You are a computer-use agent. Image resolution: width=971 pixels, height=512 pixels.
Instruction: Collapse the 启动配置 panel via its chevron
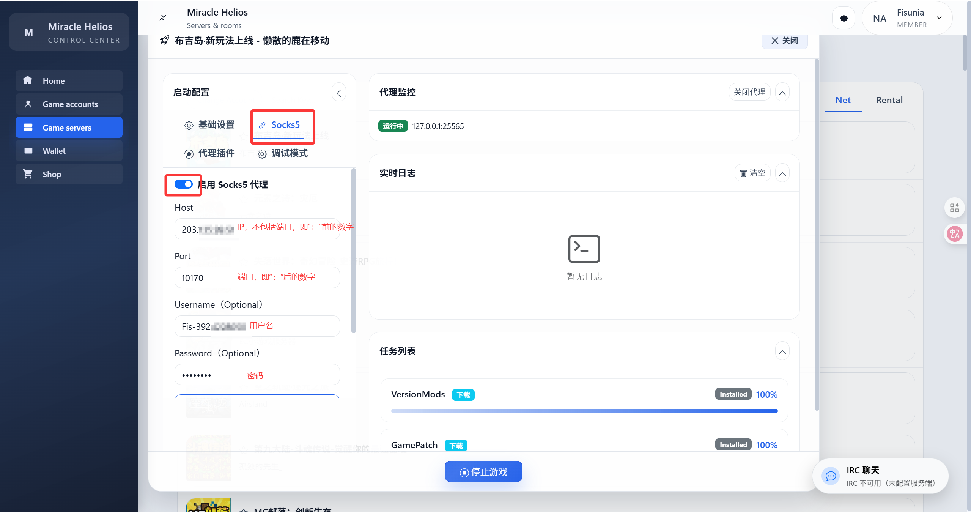coord(338,92)
